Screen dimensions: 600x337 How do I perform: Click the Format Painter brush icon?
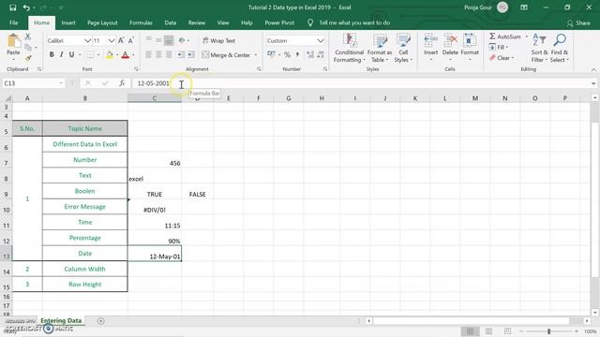28,58
